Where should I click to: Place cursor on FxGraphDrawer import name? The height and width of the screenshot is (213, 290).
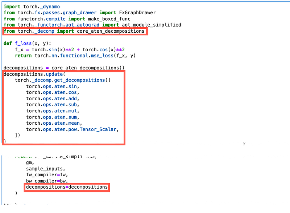137,13
